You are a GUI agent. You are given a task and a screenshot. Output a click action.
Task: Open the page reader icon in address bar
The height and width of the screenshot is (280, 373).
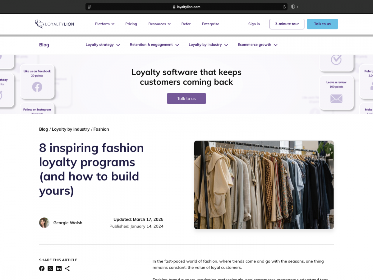pyautogui.click(x=89, y=7)
